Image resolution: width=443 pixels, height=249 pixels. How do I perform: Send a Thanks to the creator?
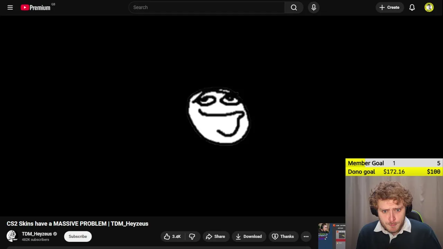pyautogui.click(x=283, y=237)
